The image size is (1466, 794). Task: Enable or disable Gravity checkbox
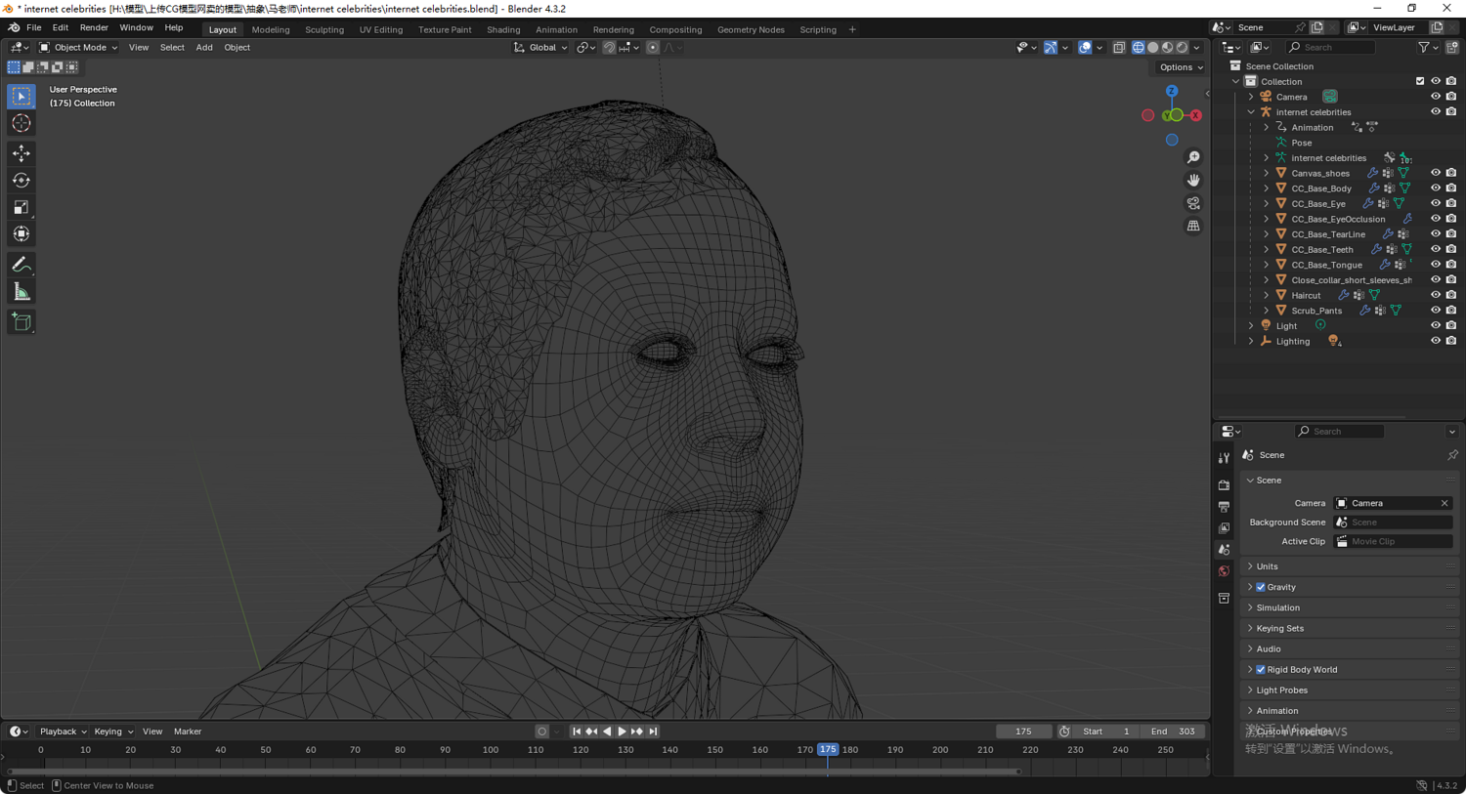pyautogui.click(x=1261, y=587)
